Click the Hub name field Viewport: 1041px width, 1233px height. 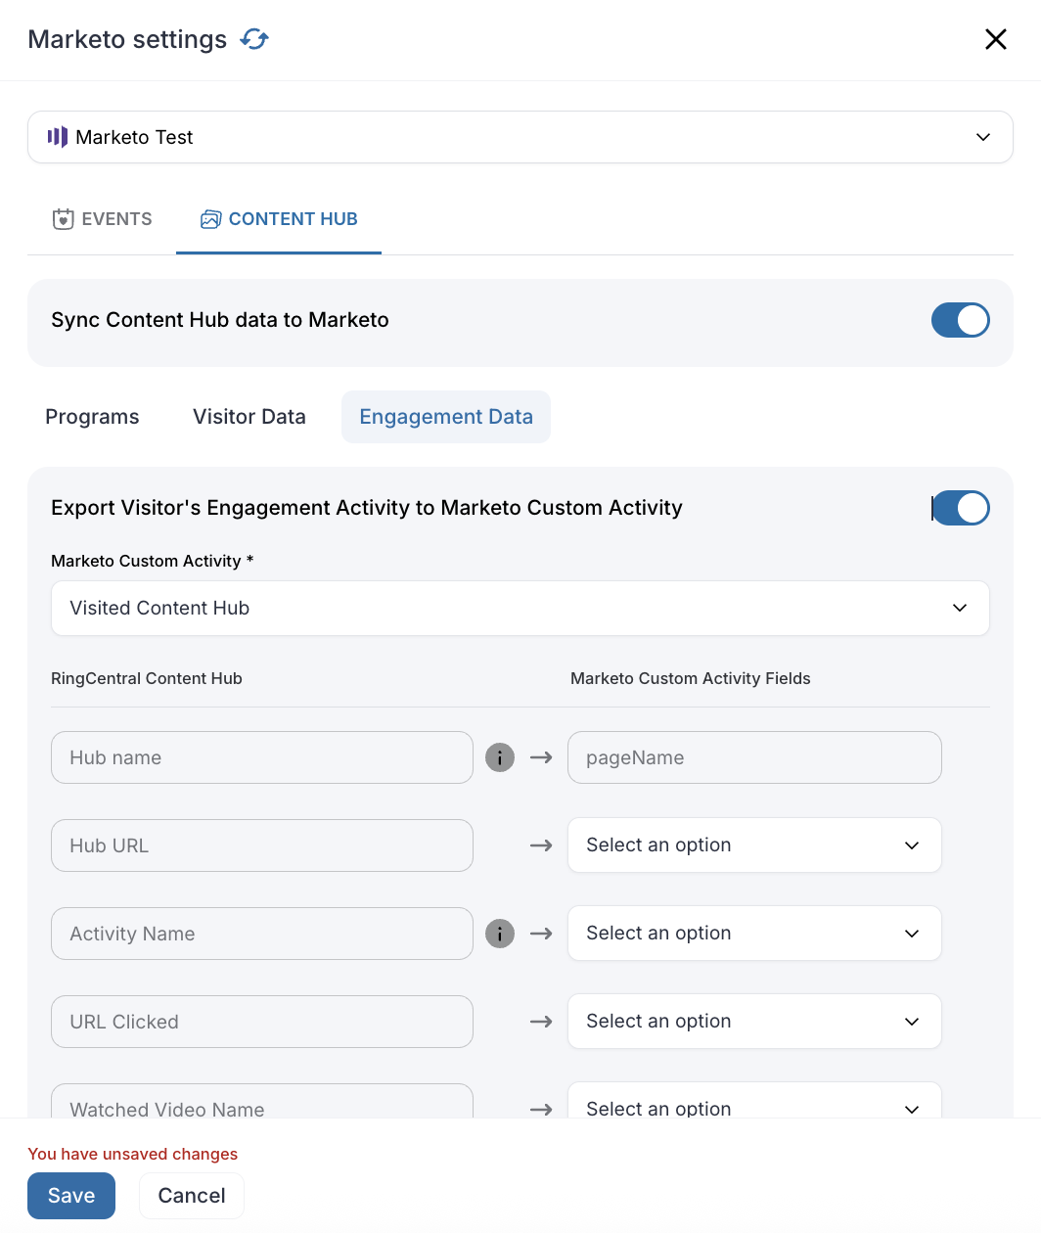pos(262,757)
